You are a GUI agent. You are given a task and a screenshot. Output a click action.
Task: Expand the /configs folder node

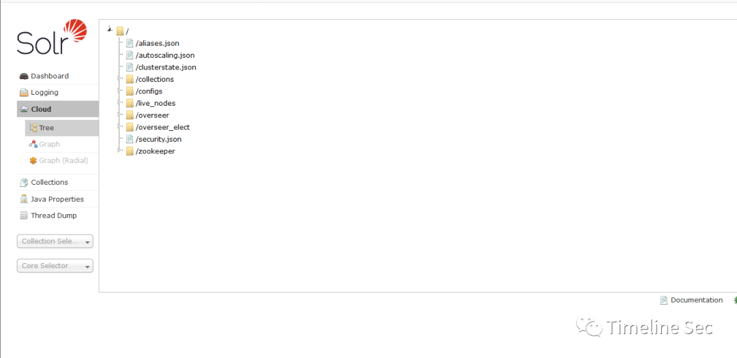(x=119, y=91)
